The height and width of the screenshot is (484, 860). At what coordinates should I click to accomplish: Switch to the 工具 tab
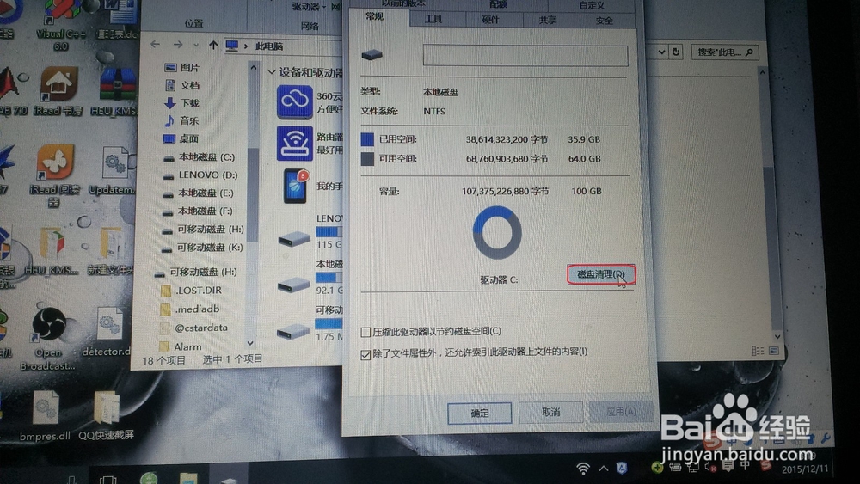[433, 19]
